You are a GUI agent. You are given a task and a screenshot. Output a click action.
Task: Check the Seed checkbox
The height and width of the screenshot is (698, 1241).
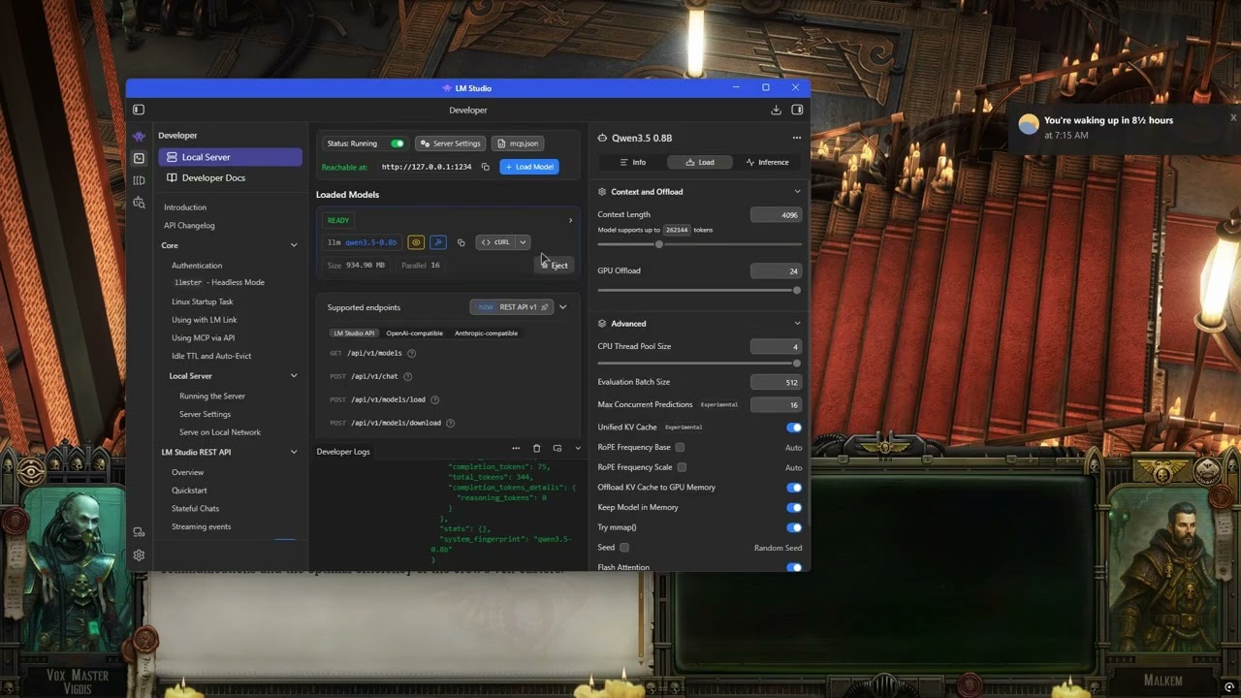624,548
